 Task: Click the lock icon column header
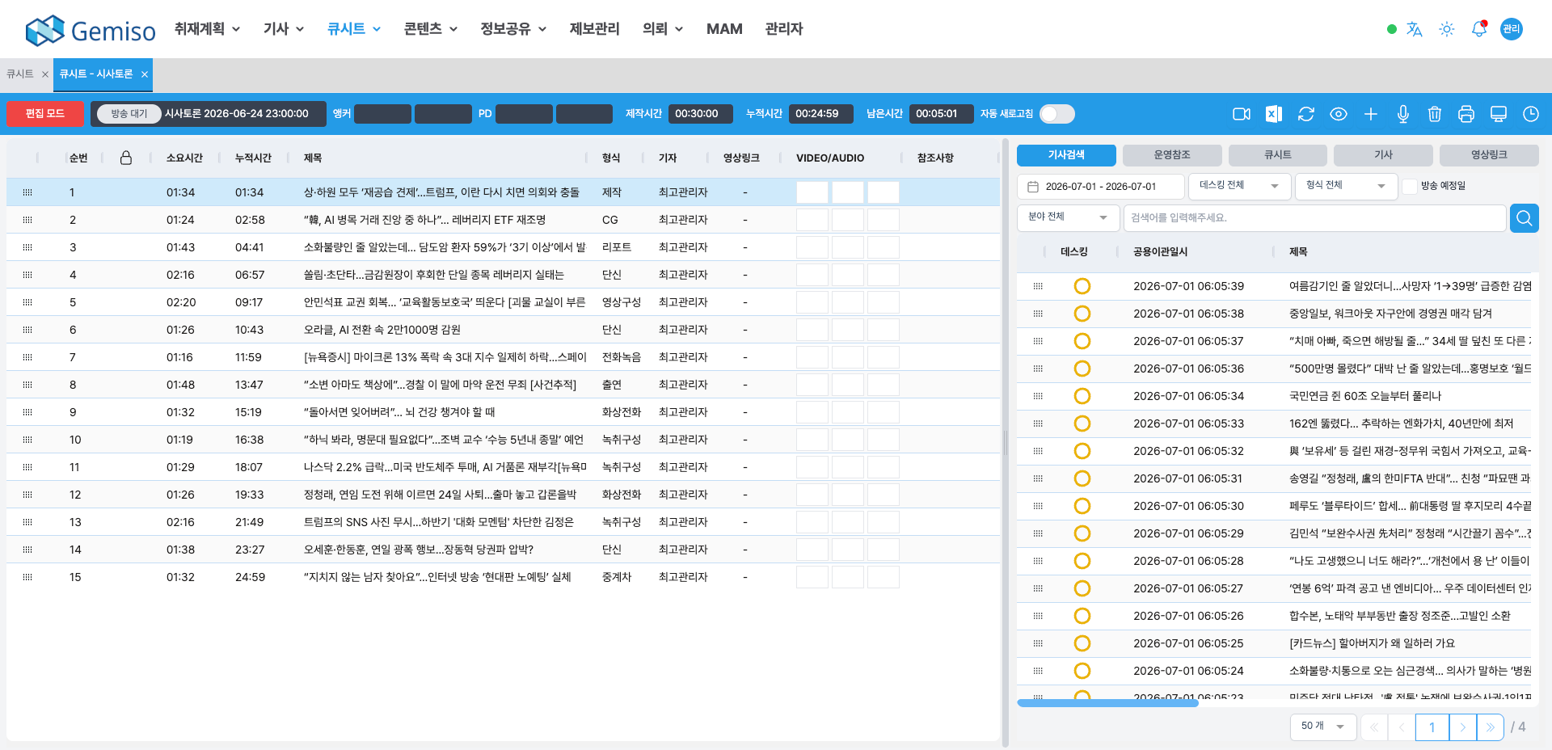126,158
